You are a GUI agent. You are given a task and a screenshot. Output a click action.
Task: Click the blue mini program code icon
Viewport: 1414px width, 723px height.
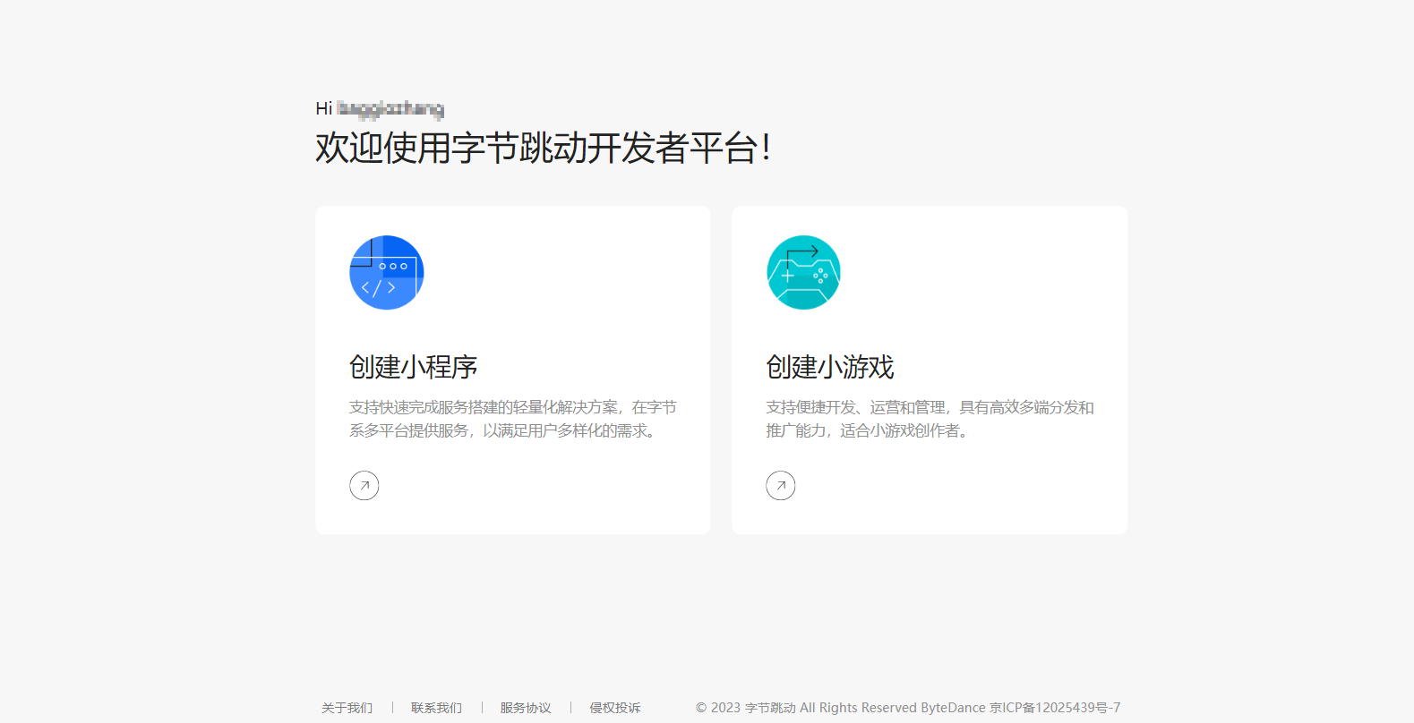[x=386, y=273]
